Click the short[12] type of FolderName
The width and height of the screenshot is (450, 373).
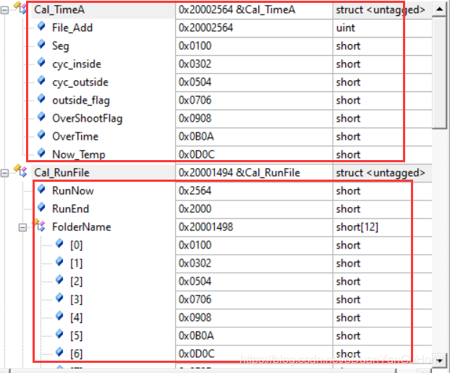[357, 227]
